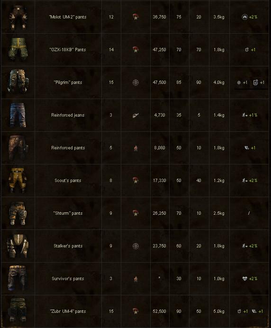The width and height of the screenshot is (271, 328).
Task: Click the Pilgrim pants 47,500 price cell
Action: tap(159, 82)
